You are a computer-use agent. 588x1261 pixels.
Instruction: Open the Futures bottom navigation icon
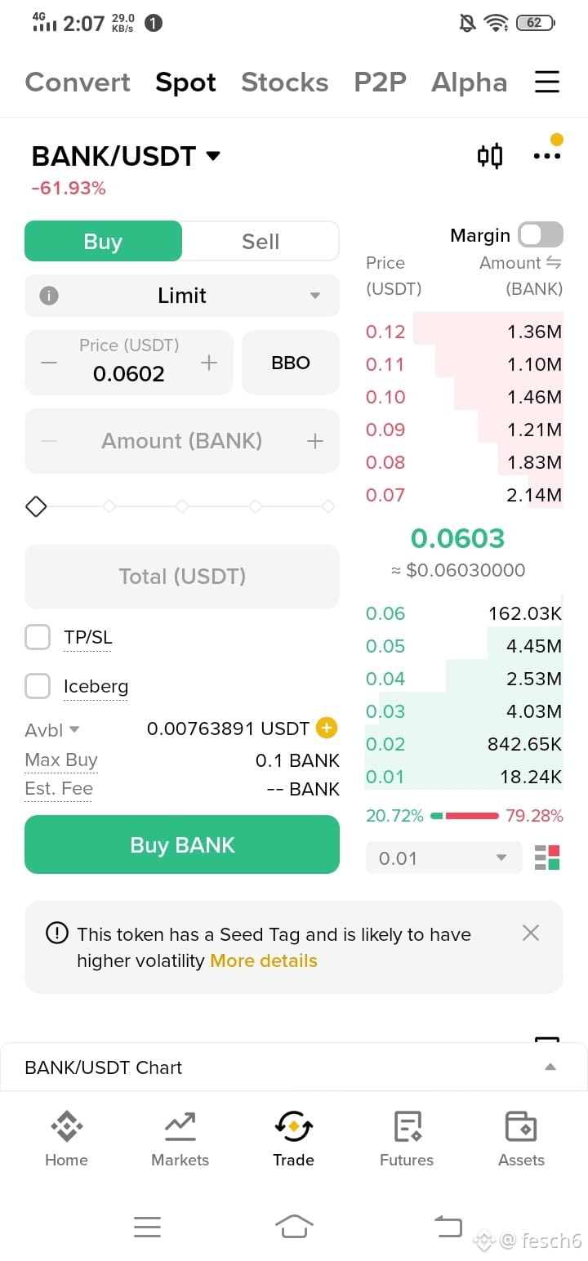(407, 1139)
